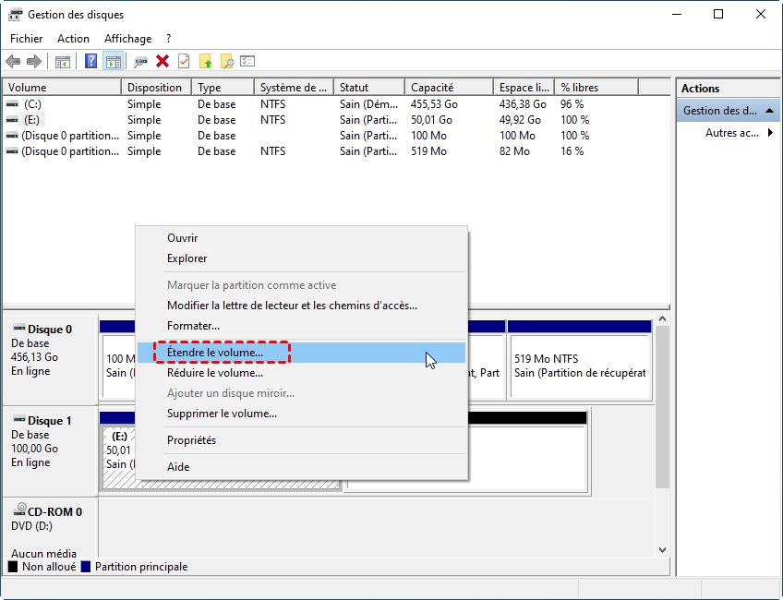Click the Disque 0 disk icon

click(x=19, y=328)
